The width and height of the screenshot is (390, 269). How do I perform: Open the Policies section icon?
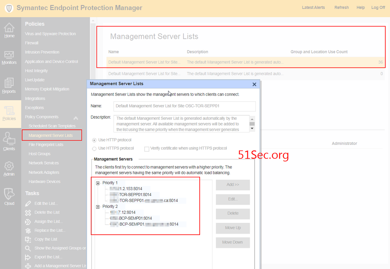(x=9, y=111)
